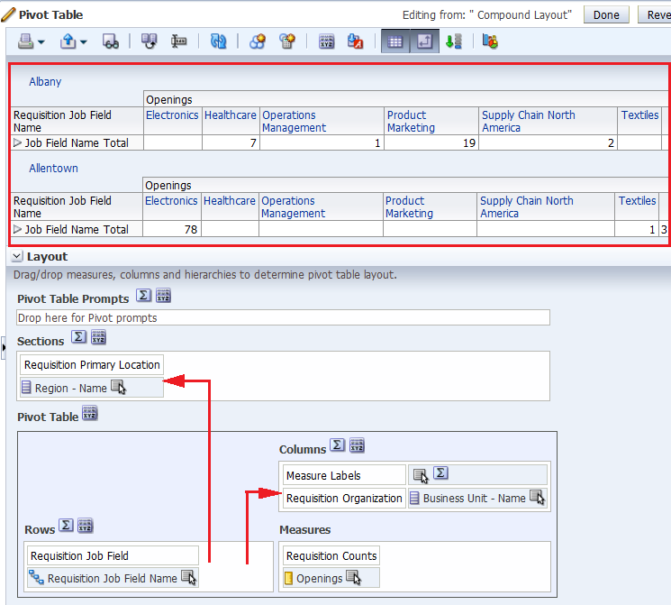This screenshot has width=671, height=605.
Task: Click the refresh results icon
Action: click(218, 41)
